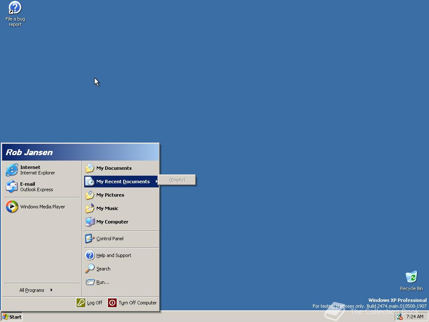Click the Internet Explorer icon in Start menu

(x=12, y=170)
